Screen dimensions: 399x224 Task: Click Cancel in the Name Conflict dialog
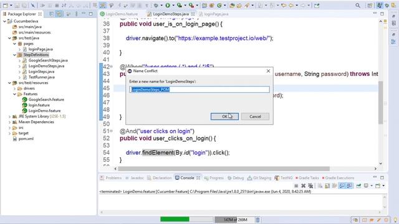(x=255, y=116)
